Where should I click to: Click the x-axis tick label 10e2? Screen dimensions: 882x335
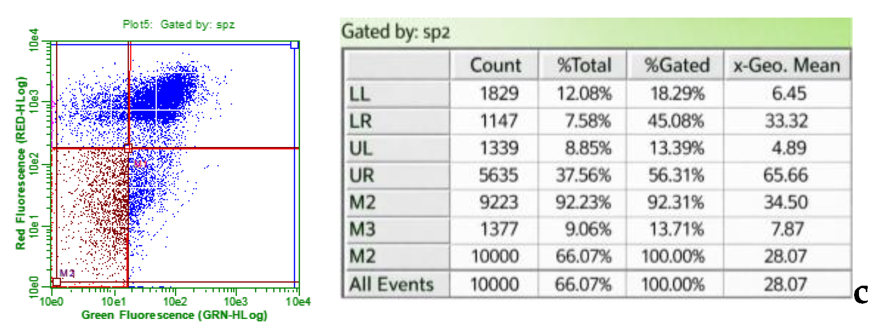175,301
